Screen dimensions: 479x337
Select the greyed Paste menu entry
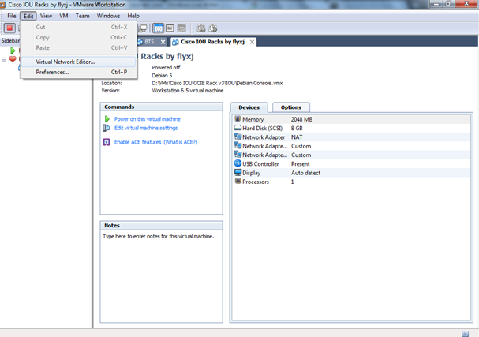[x=78, y=47]
